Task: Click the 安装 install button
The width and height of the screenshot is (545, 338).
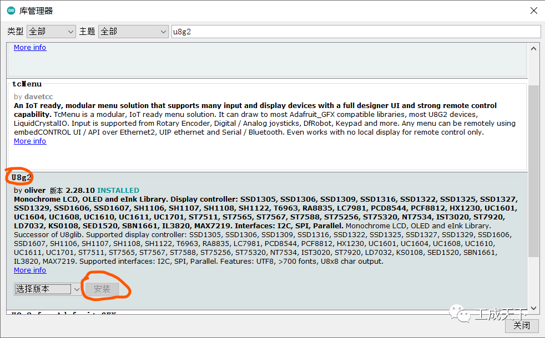Action: click(x=102, y=289)
